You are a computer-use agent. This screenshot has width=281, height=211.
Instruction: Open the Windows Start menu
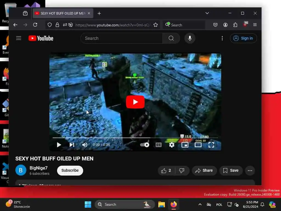click(88, 204)
